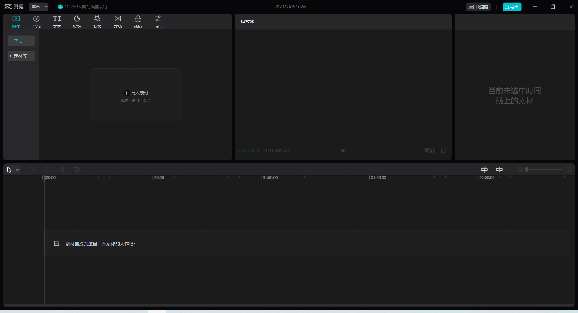Toggle timeline auto-snap magnet icon
Screen dimensions: 578x313
point(484,170)
